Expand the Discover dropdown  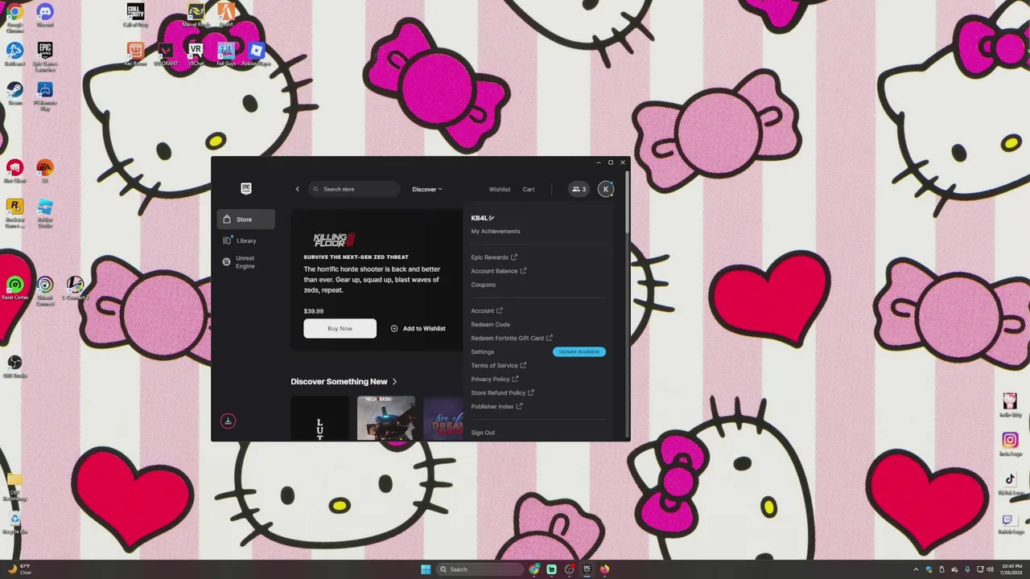[426, 189]
